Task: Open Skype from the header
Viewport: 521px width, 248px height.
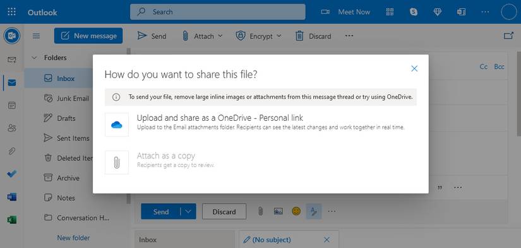Action: point(414,12)
